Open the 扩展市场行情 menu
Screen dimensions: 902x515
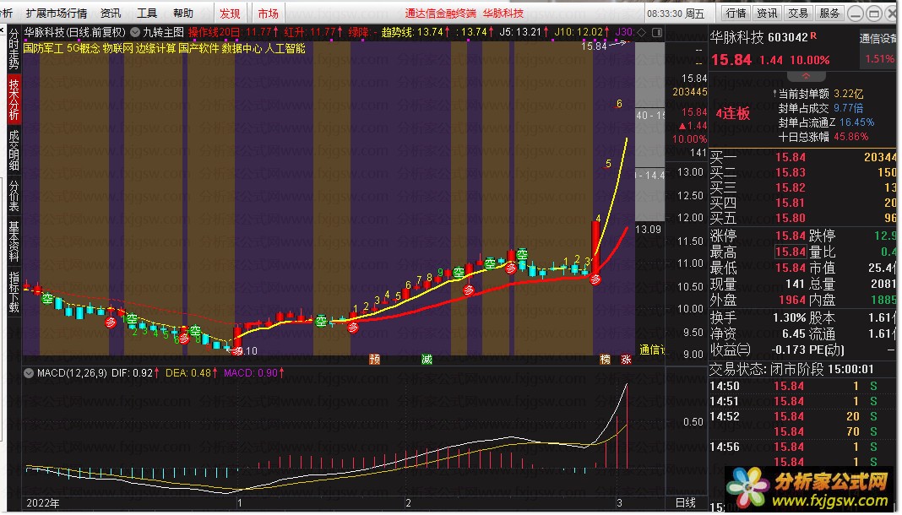[57, 13]
